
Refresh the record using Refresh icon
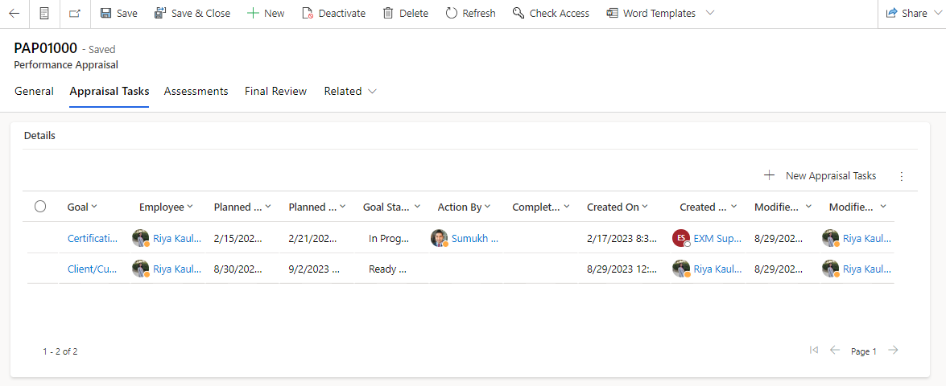point(451,14)
